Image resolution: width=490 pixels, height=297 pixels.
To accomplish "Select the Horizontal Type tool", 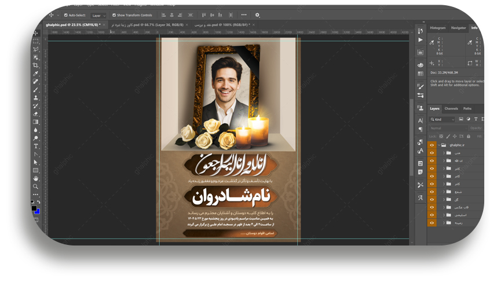I will pyautogui.click(x=36, y=146).
